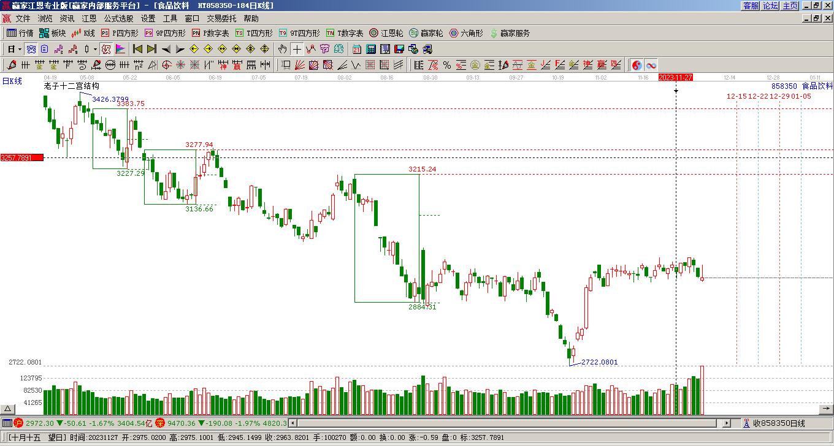834x446 pixels.
Task: Open the 资讯 menu
Action: (67, 19)
